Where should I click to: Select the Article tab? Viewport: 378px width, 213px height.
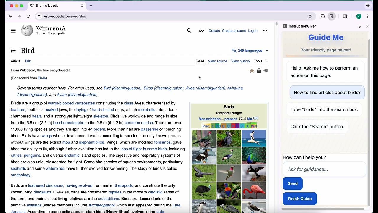pyautogui.click(x=16, y=61)
